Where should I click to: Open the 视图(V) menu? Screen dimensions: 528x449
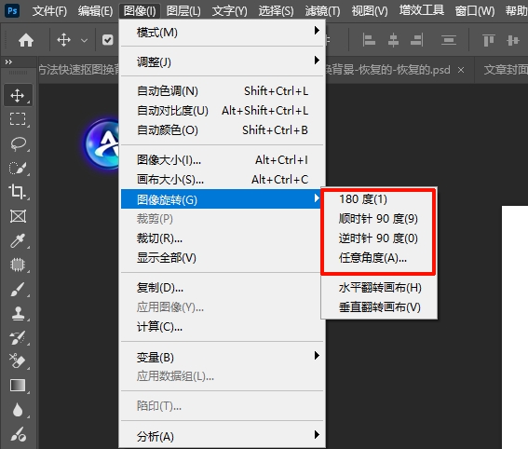tap(370, 11)
